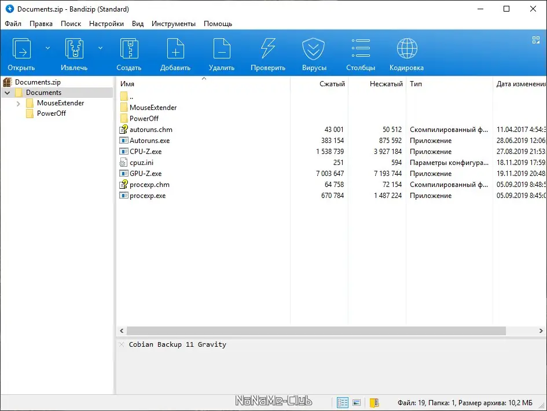Sort by the Дата изменения column header
The width and height of the screenshot is (547, 411).
tap(520, 84)
